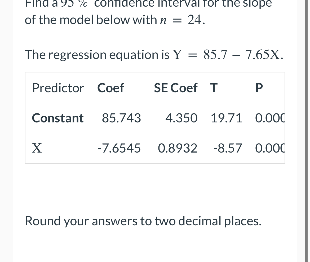Select the Constant row label

[x=58, y=118]
